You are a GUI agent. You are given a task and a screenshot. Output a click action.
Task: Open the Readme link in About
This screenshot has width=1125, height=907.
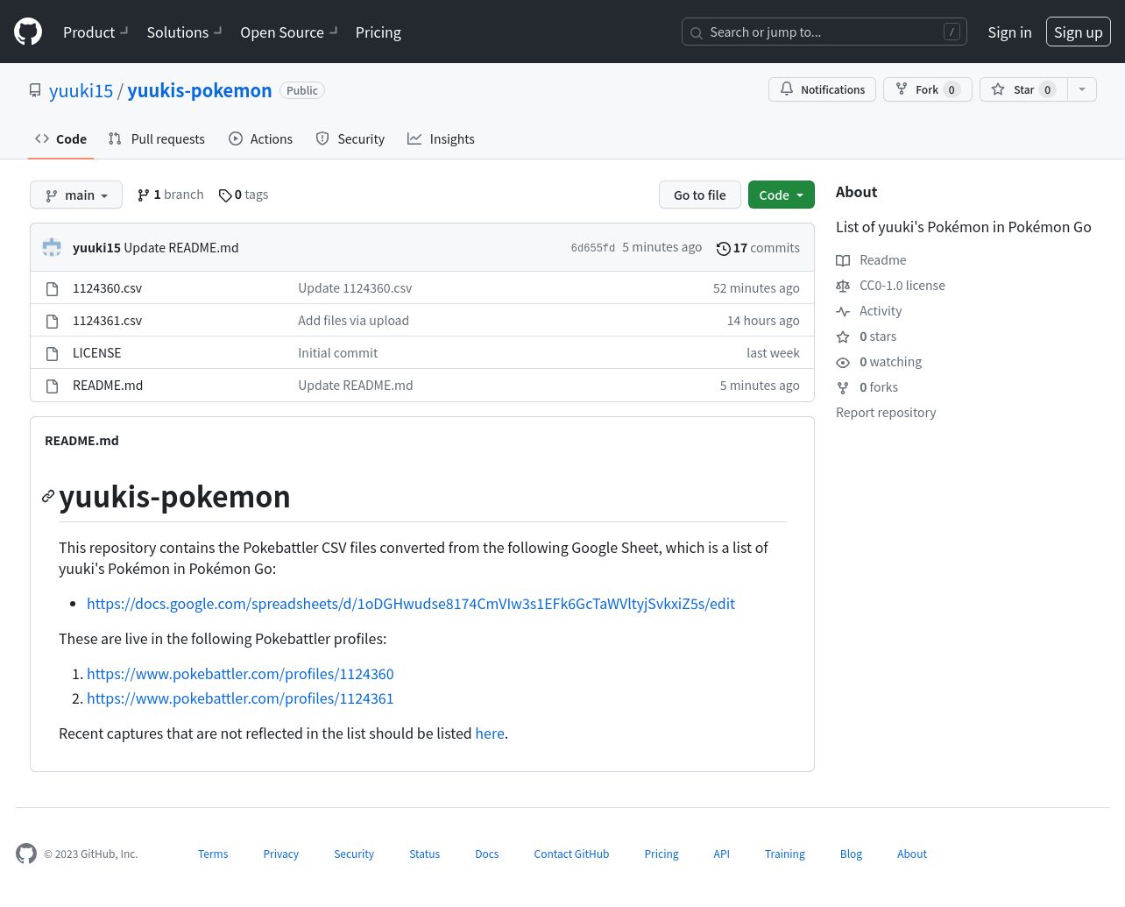871,260
